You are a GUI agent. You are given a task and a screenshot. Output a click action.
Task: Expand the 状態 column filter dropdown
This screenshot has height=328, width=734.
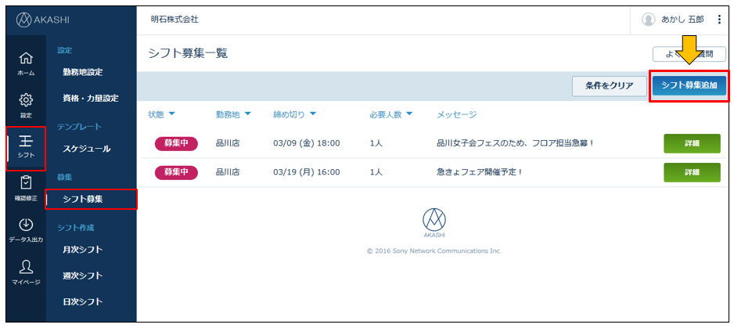[171, 114]
